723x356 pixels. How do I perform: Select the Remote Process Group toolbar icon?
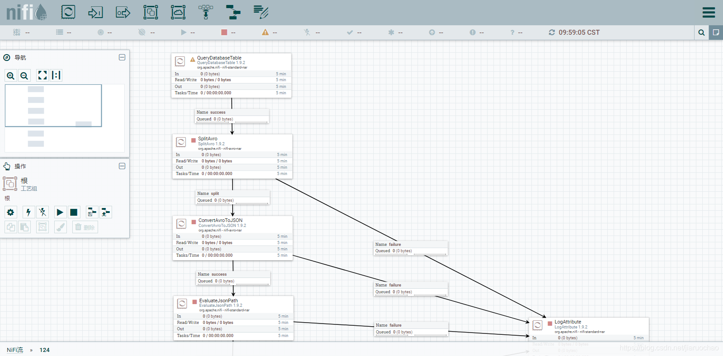pyautogui.click(x=178, y=12)
